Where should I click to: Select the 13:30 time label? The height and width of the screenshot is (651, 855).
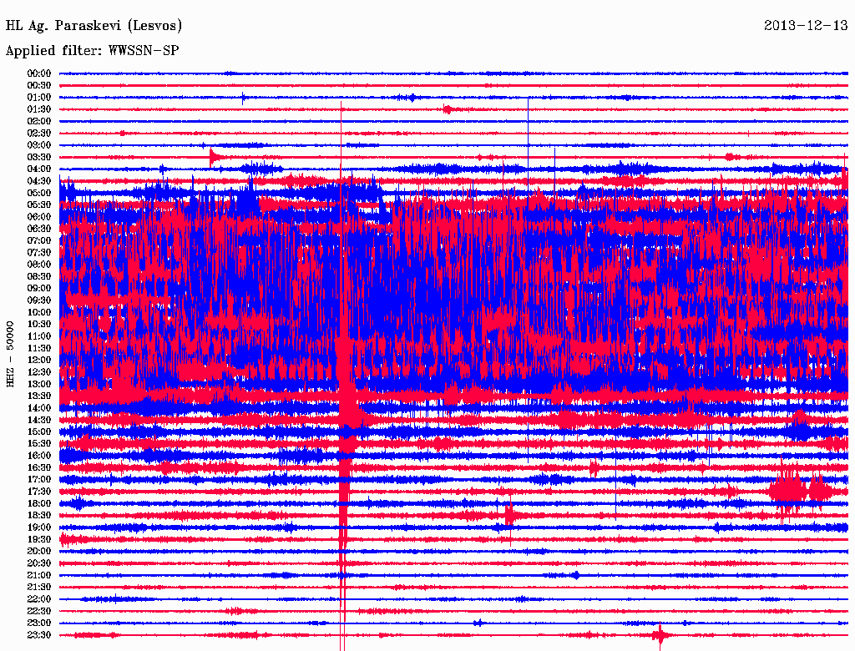(x=39, y=396)
